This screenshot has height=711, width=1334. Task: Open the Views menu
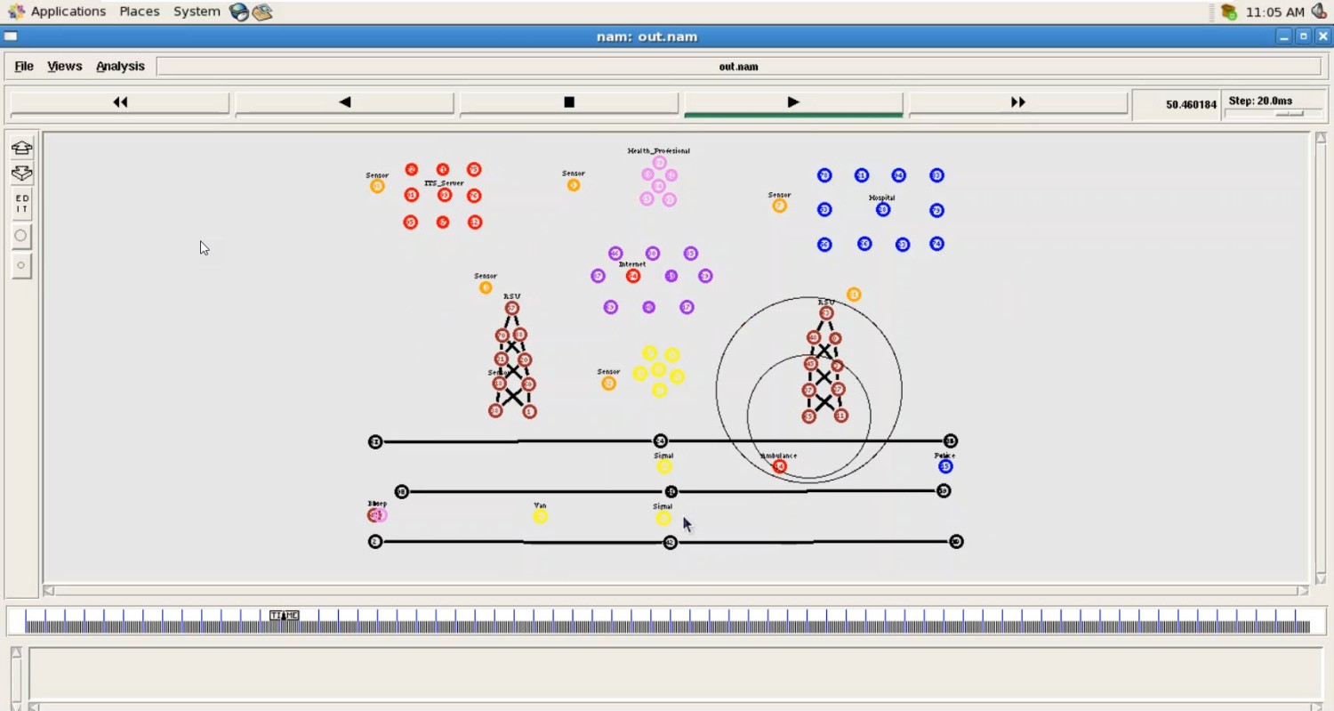point(64,66)
